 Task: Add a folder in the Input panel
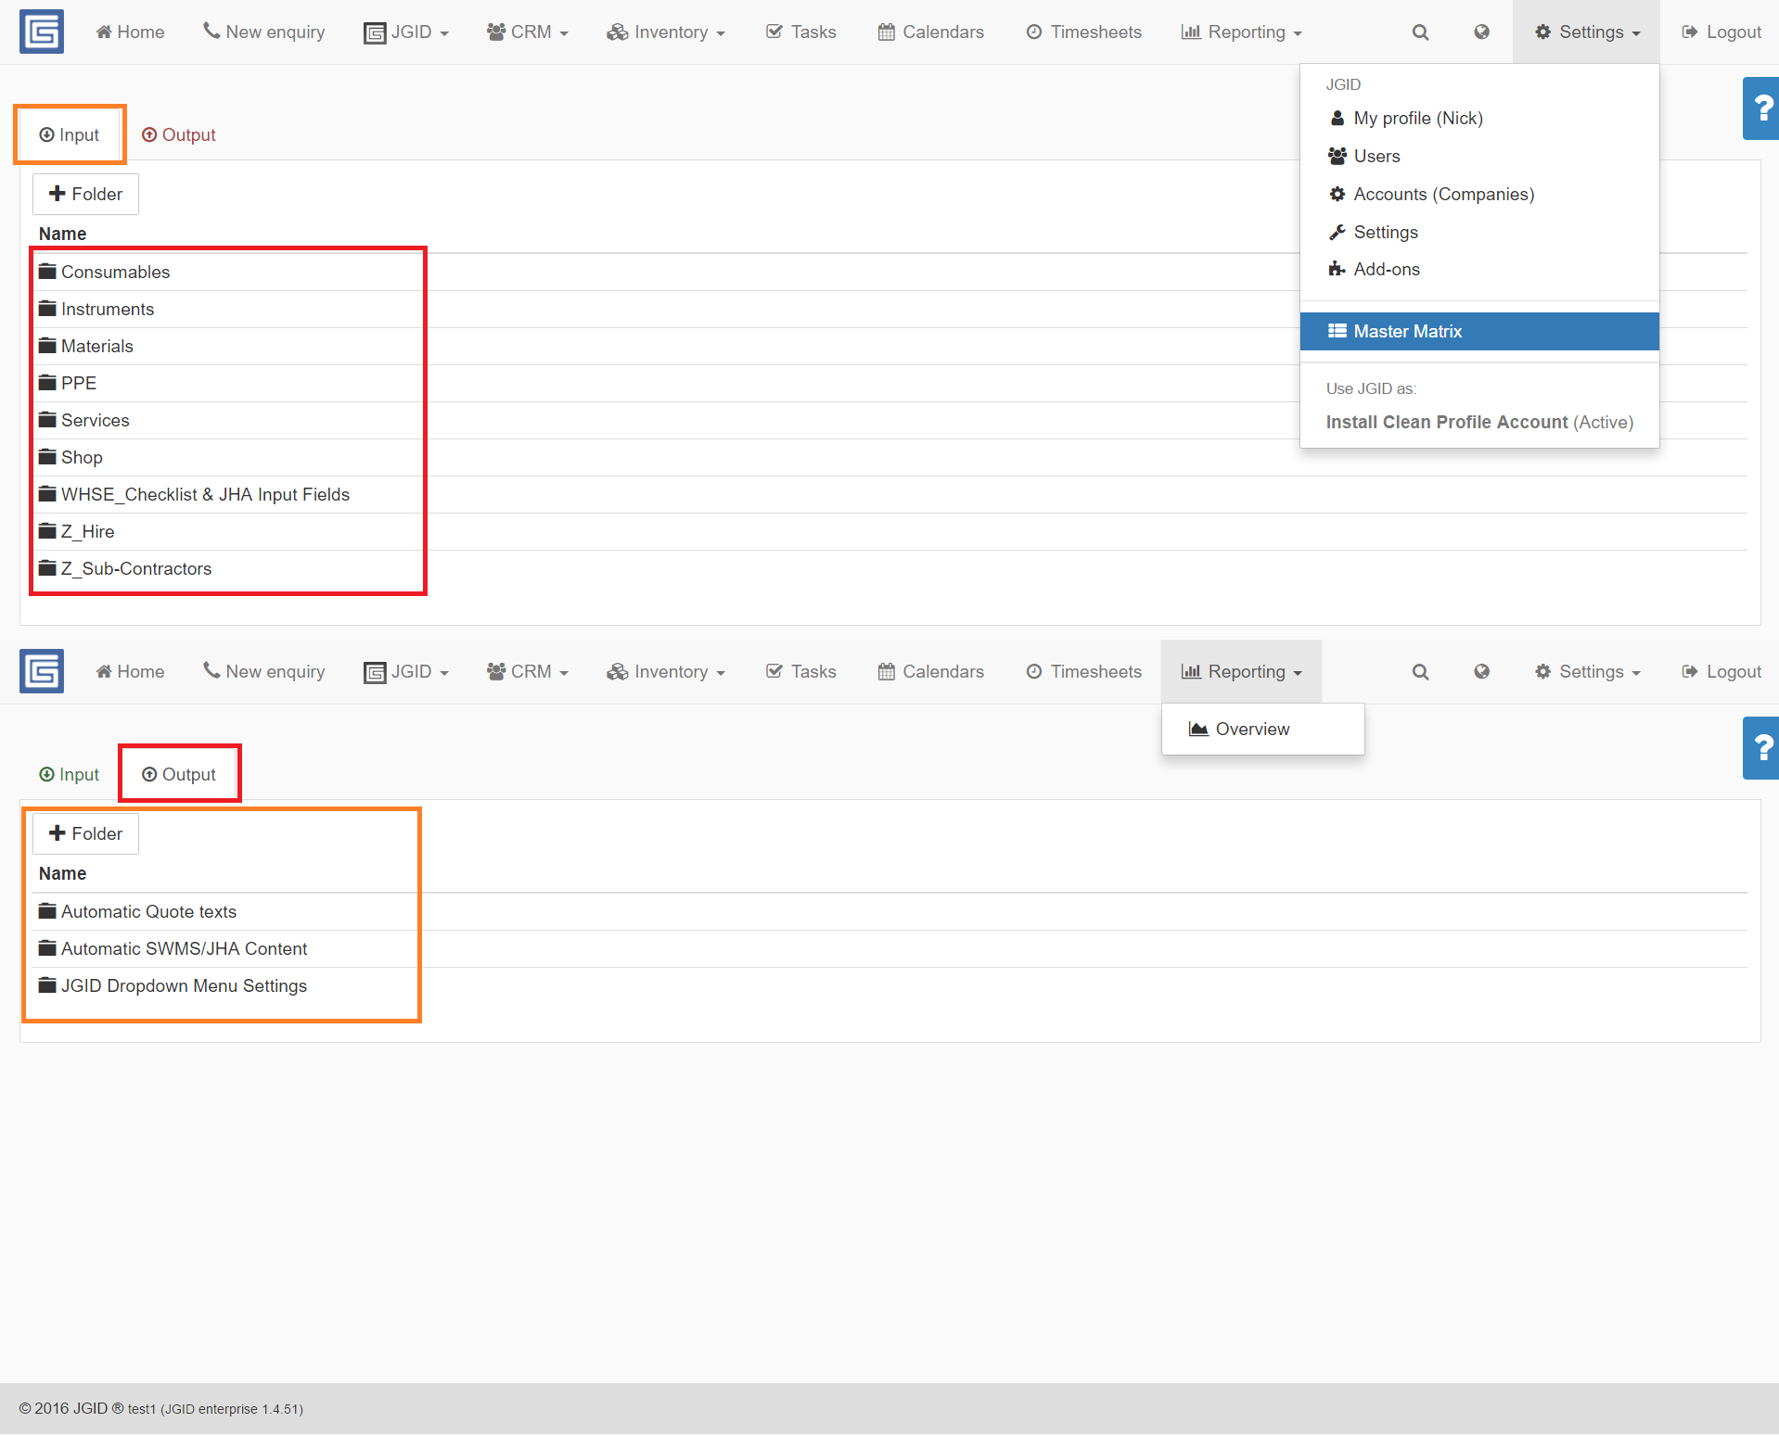coord(85,194)
